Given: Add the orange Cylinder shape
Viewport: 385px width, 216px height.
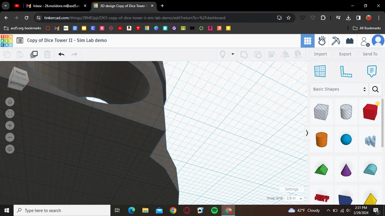Looking at the screenshot, I should click(x=321, y=139).
